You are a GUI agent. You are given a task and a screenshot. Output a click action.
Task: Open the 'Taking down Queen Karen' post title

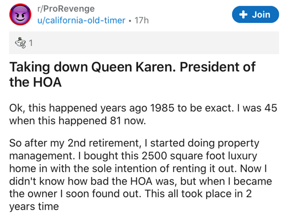[x=132, y=67]
